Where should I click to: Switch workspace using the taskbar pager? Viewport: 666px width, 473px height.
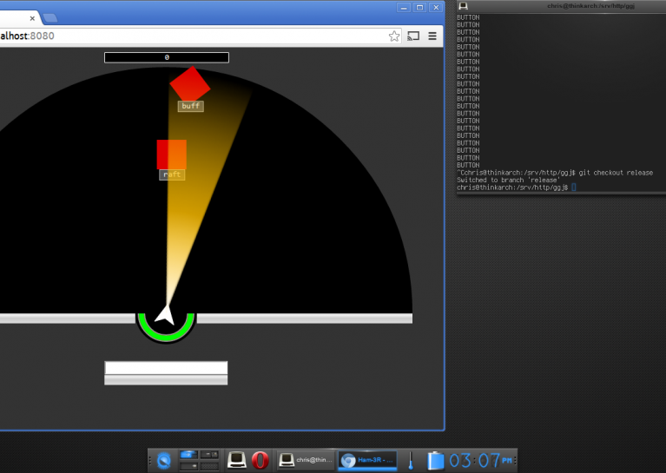199,460
